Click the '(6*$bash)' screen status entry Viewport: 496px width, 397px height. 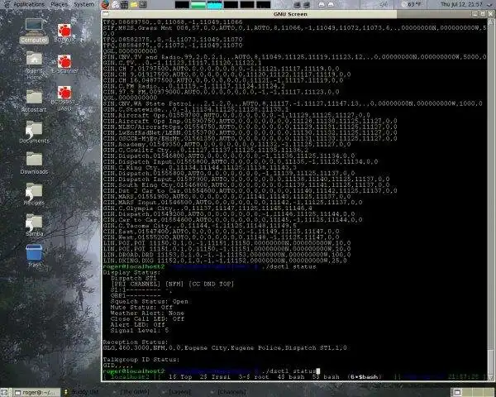click(x=365, y=377)
